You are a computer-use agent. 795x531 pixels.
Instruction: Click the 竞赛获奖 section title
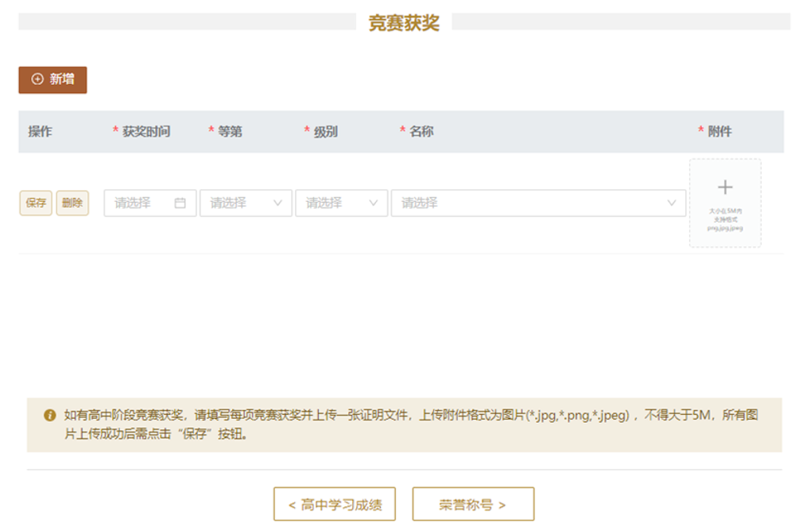pos(404,22)
